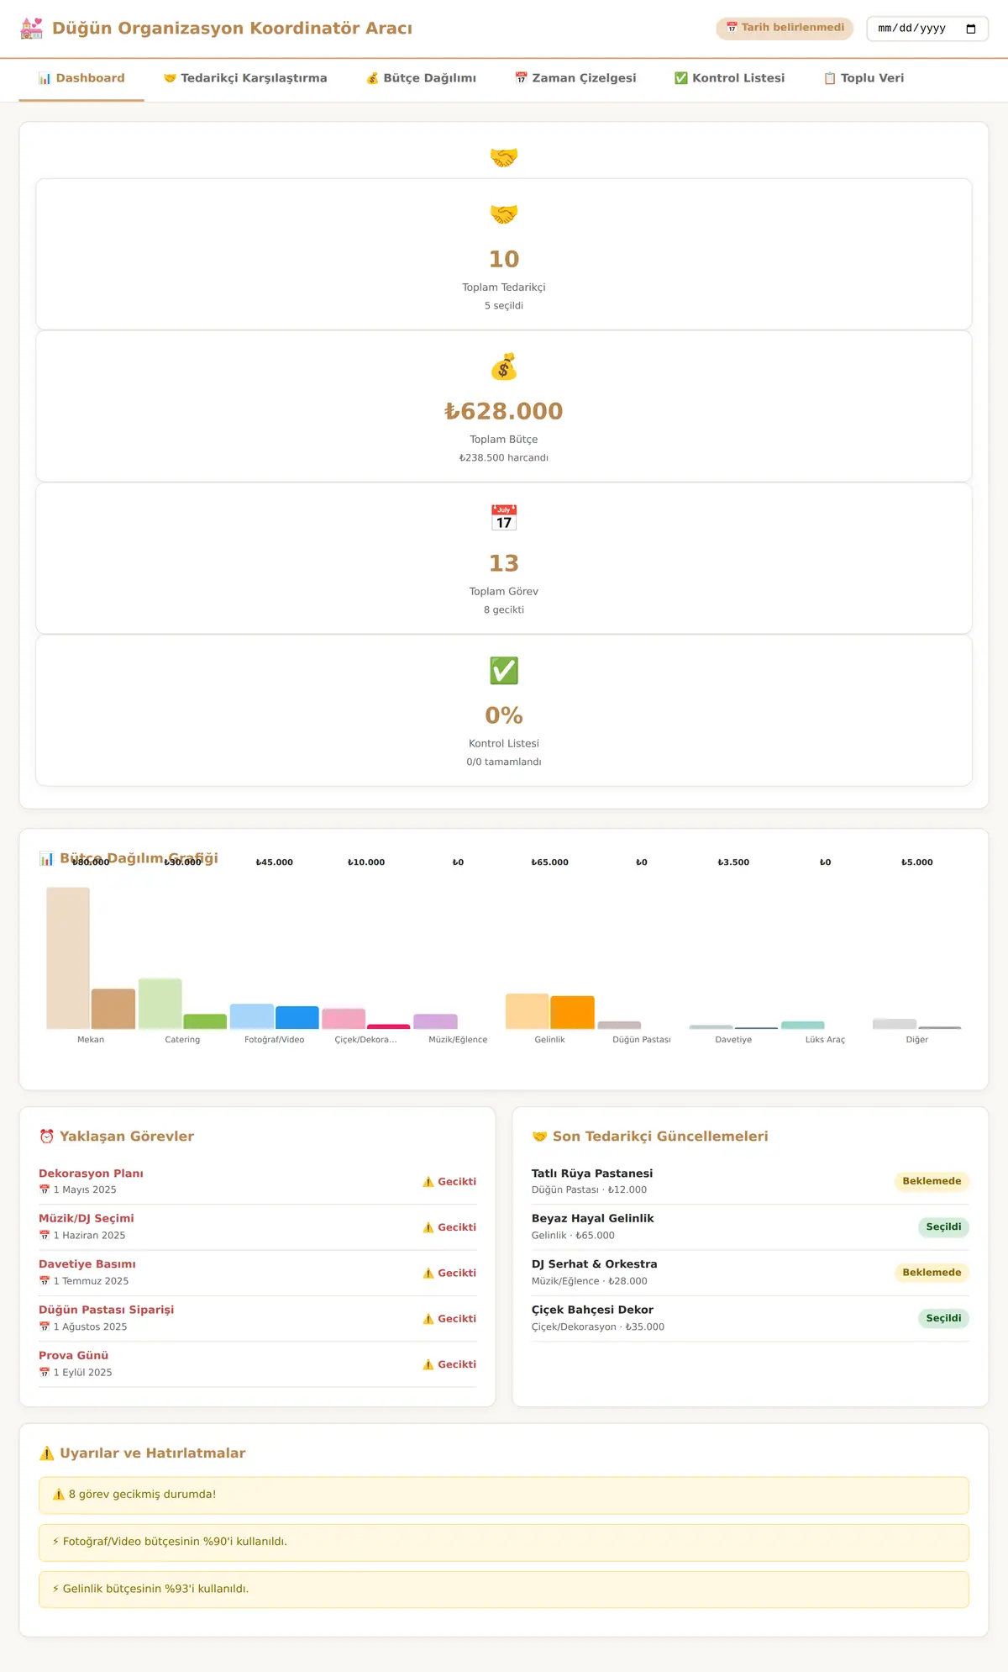
Task: Select the Davetiye Basımı task title
Action: pos(87,1264)
